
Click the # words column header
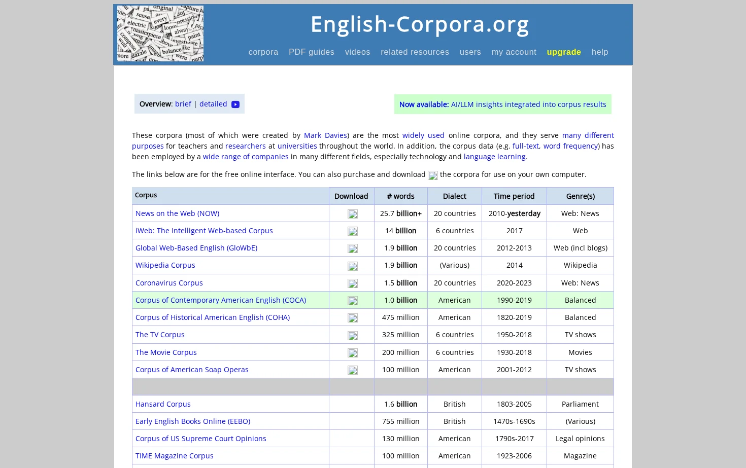click(400, 196)
